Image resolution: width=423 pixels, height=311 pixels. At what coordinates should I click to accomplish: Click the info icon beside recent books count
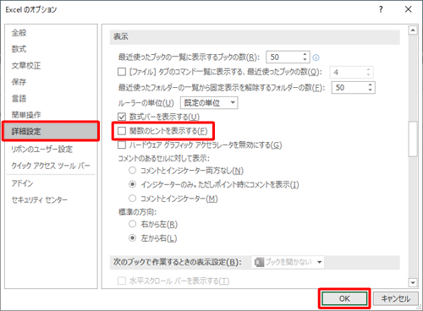tap(316, 57)
